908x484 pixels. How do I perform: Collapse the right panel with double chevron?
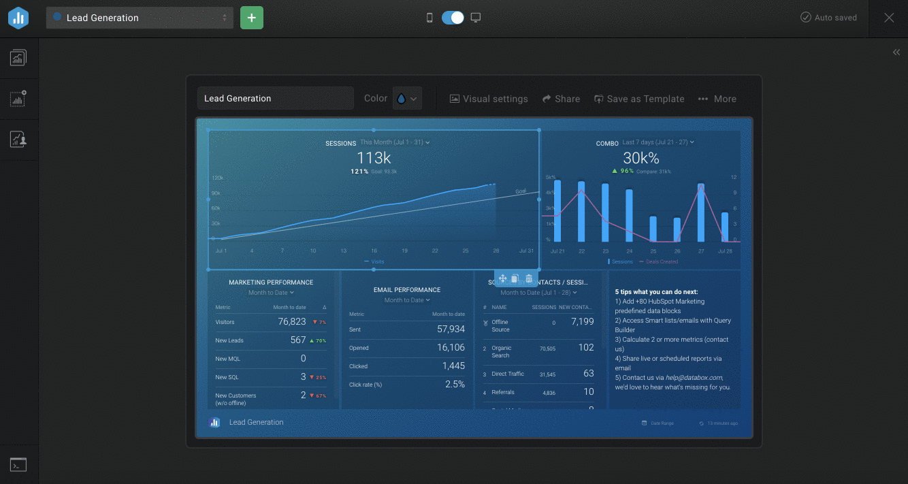point(896,52)
